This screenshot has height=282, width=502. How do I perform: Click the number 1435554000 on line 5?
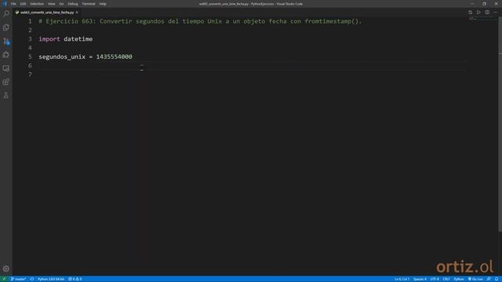114,56
